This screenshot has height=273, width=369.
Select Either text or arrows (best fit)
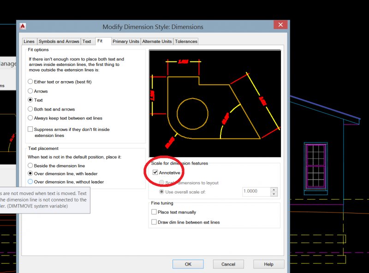pyautogui.click(x=30, y=82)
